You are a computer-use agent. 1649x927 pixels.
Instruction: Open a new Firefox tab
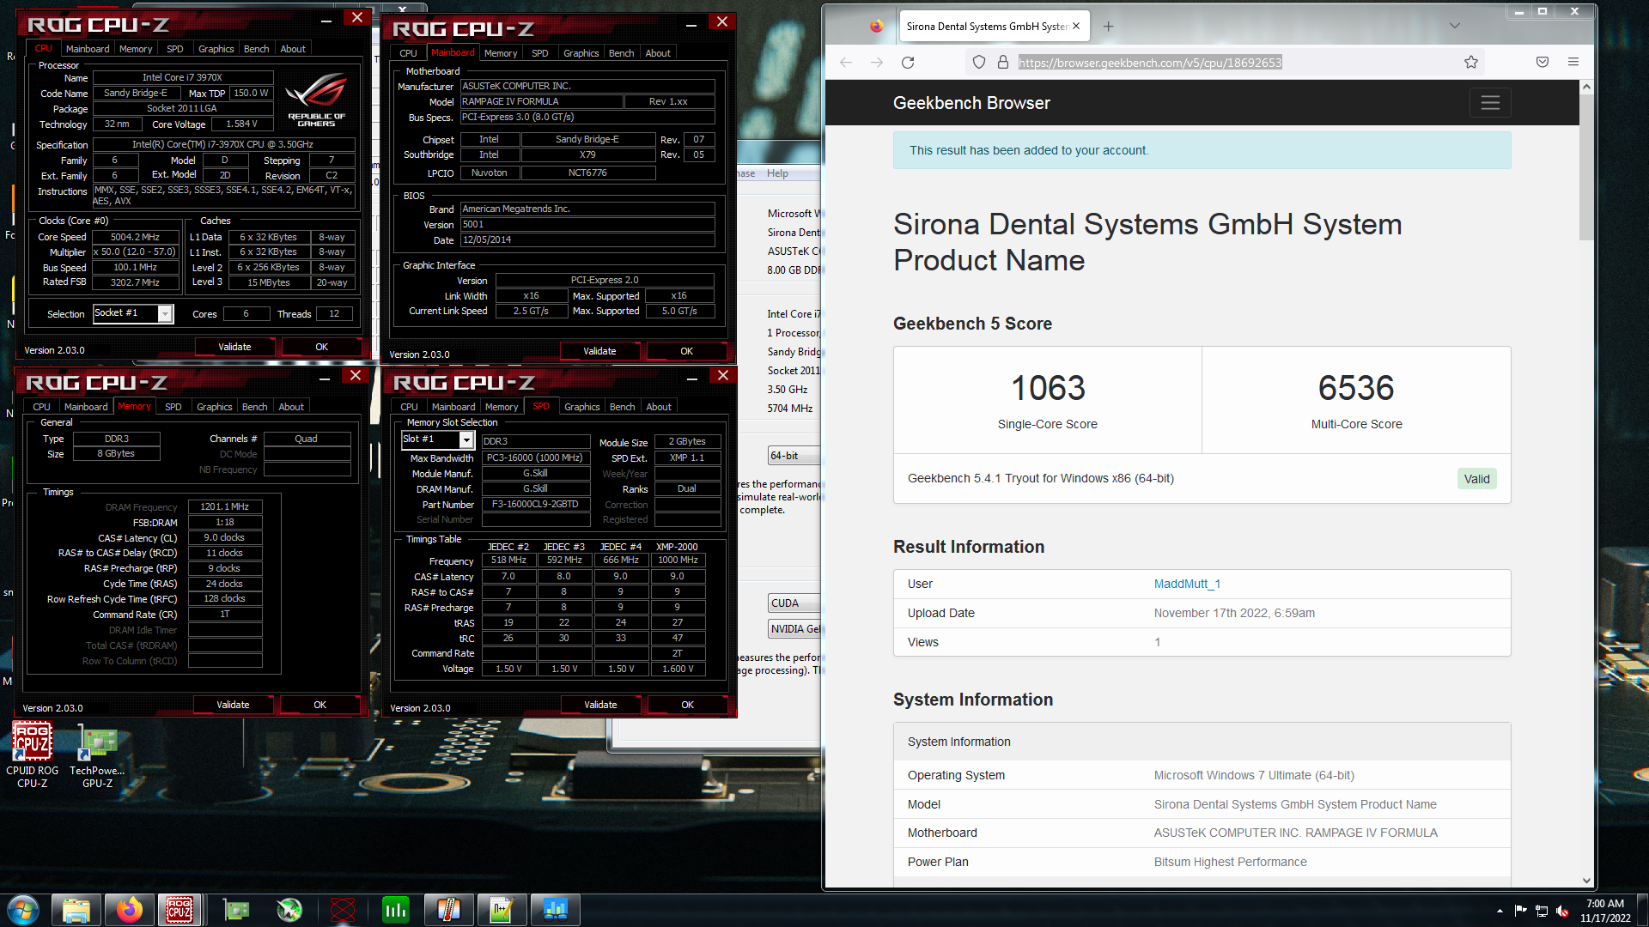coord(1109,27)
